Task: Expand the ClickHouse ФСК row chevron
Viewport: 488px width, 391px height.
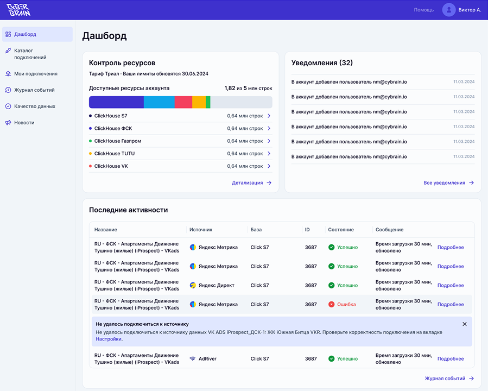Action: pyautogui.click(x=269, y=129)
